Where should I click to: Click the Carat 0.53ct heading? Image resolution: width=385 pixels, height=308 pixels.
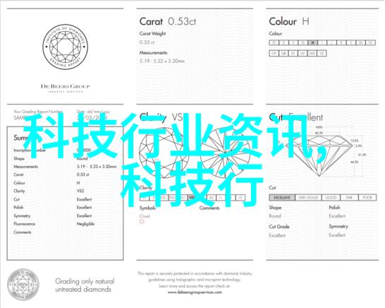pyautogui.click(x=168, y=22)
